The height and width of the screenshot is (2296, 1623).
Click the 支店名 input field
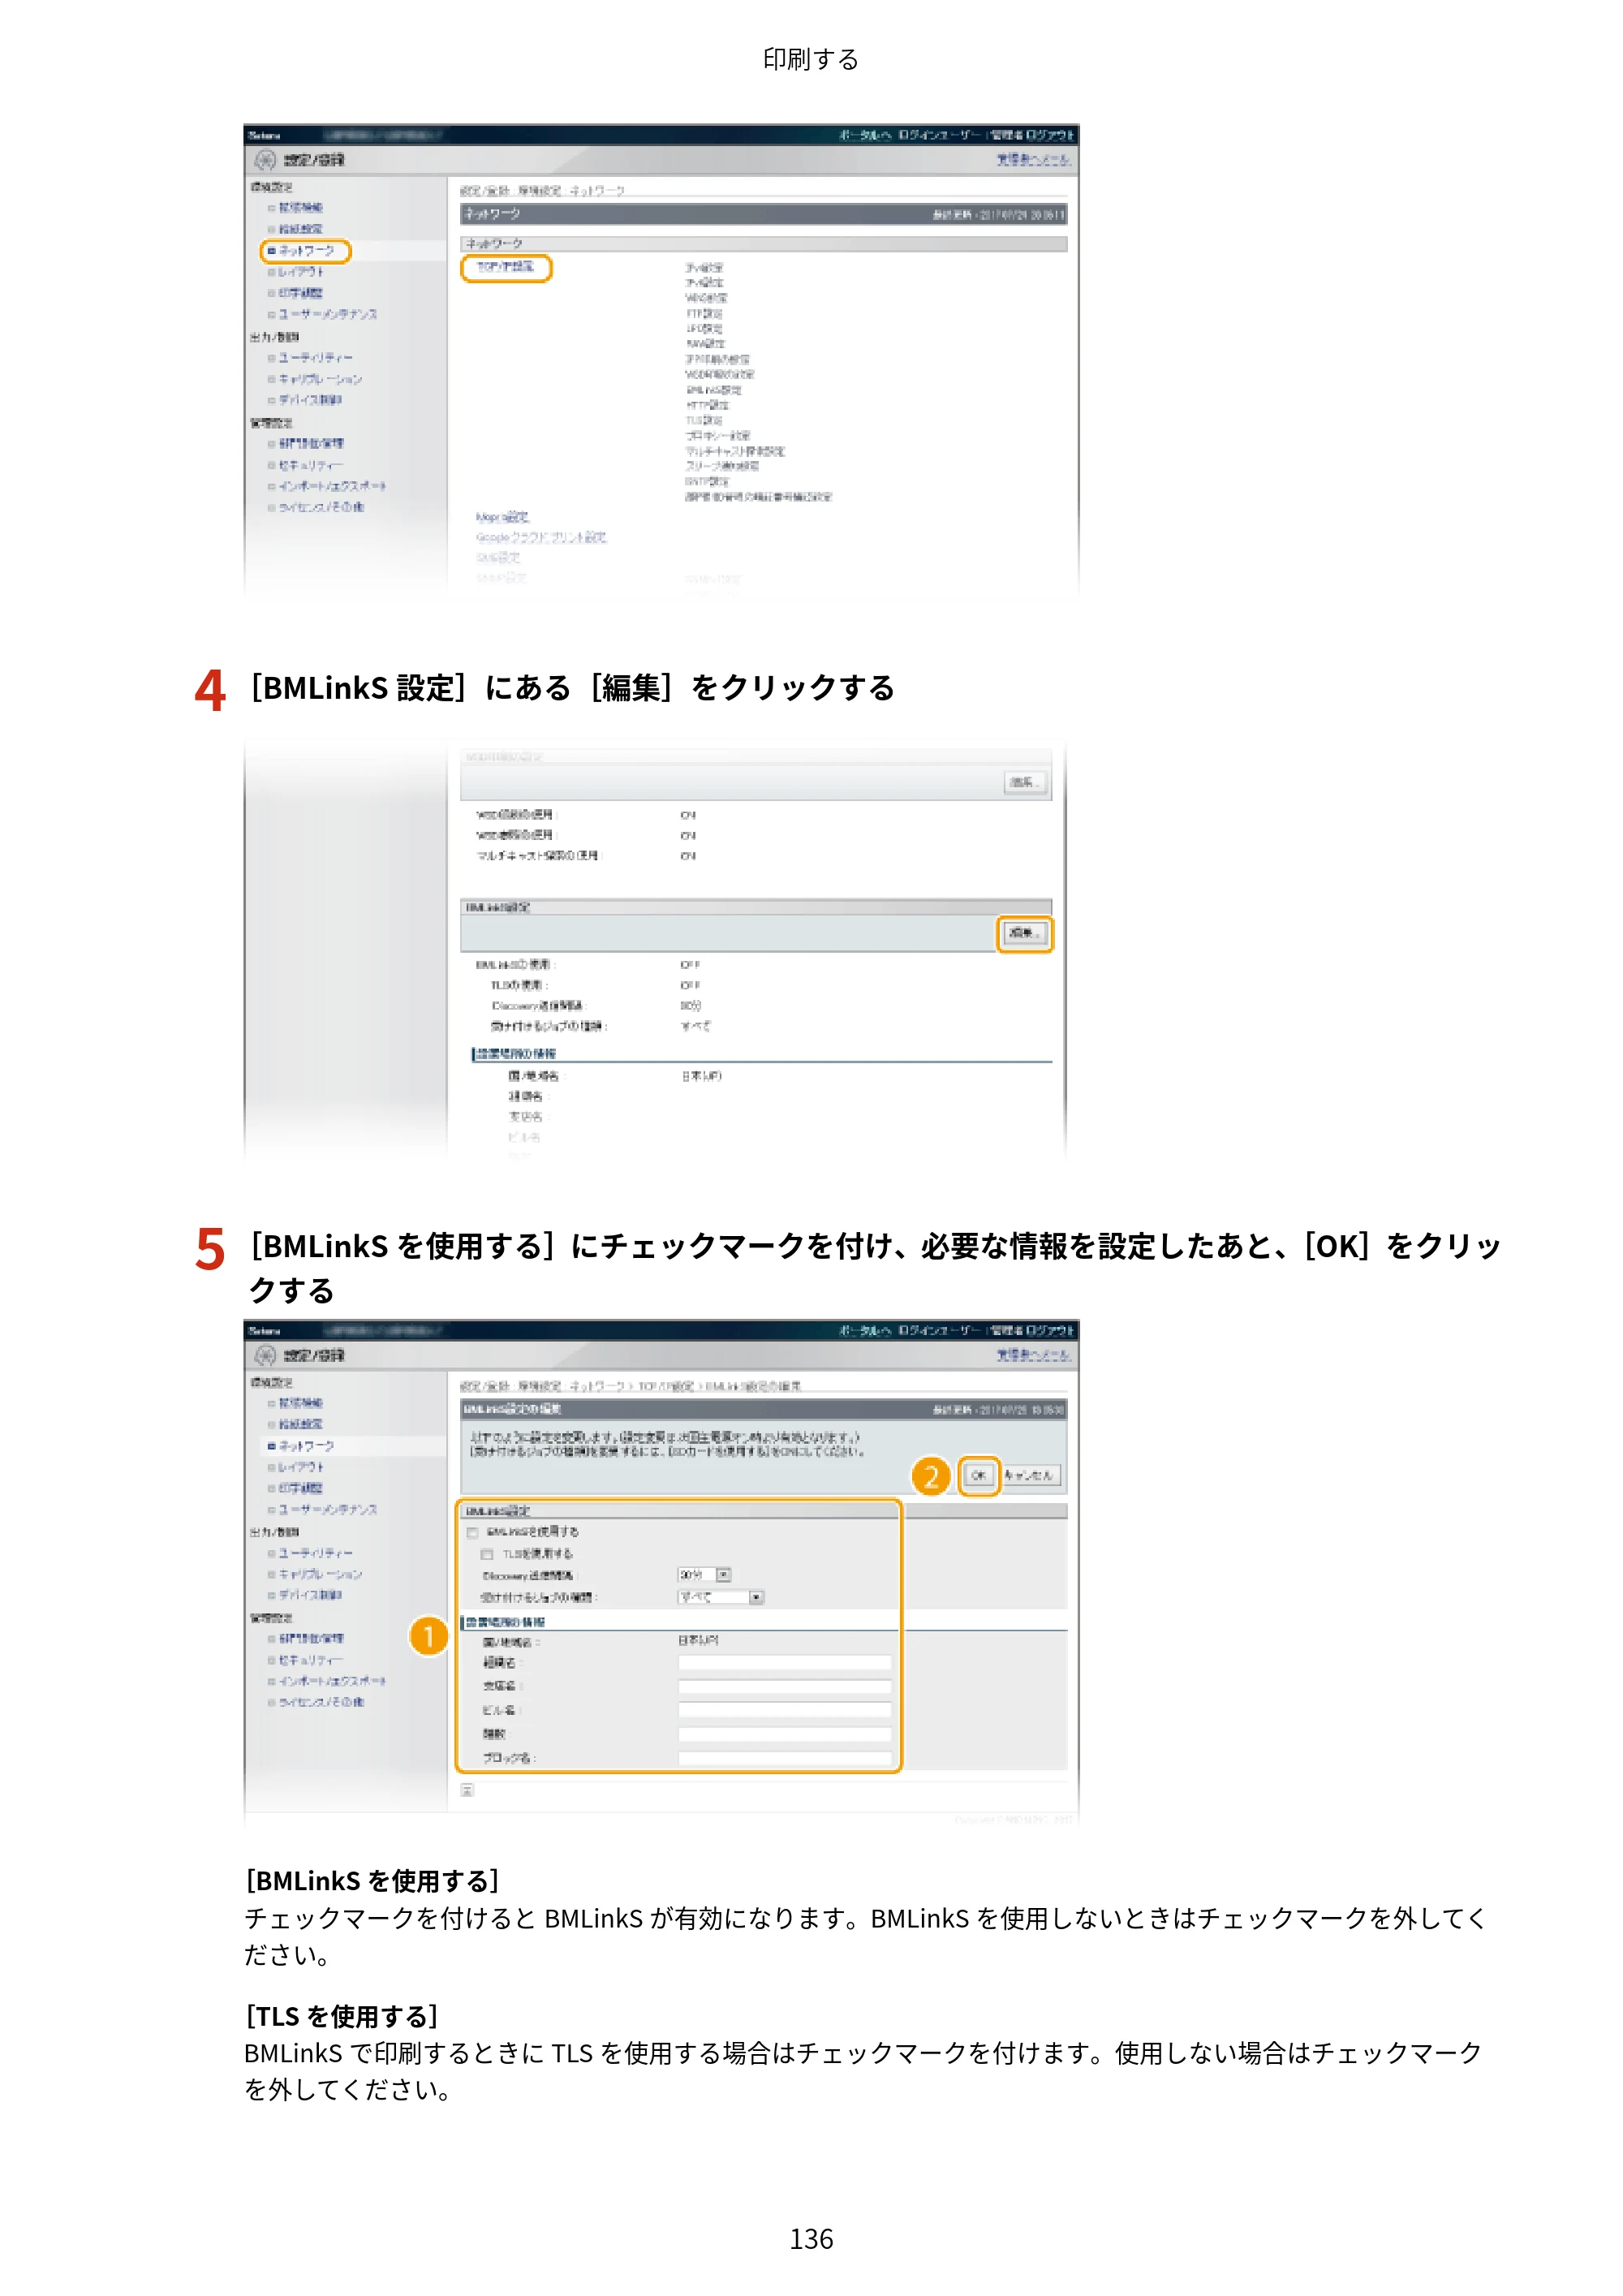point(785,1686)
